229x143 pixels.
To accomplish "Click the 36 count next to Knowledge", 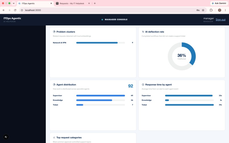I will tap(132, 100).
